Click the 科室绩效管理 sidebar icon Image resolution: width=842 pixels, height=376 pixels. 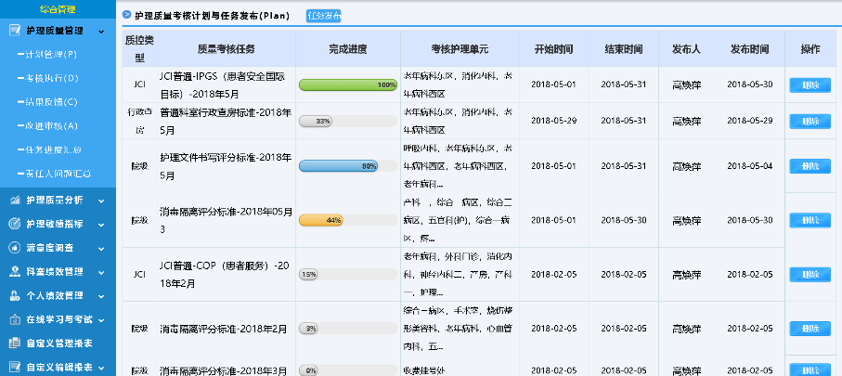click(15, 272)
